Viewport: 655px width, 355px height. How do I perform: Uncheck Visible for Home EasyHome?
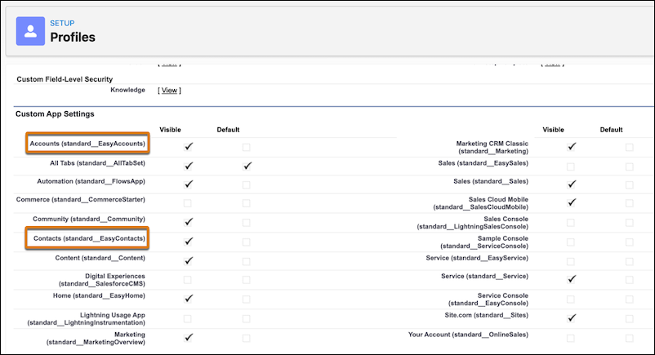[189, 299]
